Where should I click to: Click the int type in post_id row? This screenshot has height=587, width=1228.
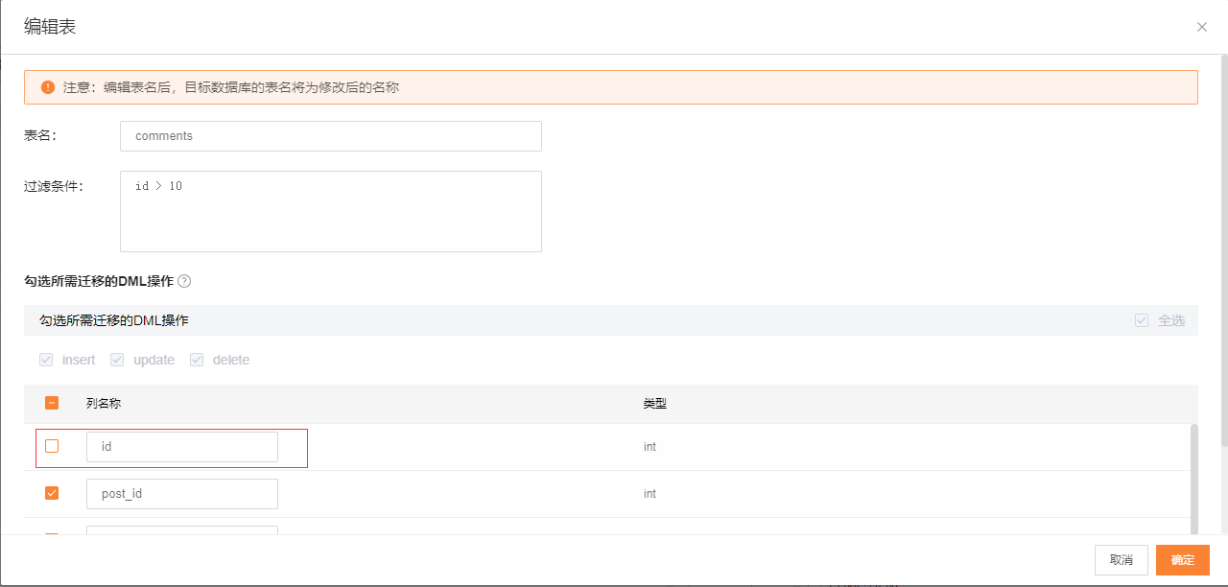[650, 494]
